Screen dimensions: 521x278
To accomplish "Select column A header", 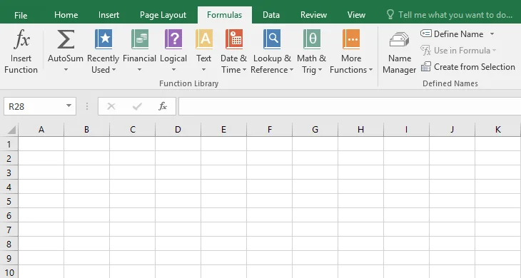I will pyautogui.click(x=41, y=130).
